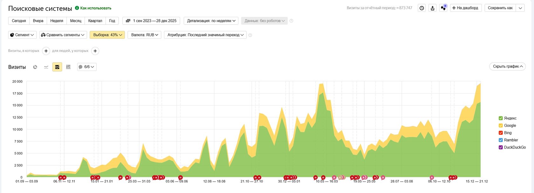Open the robots data help question icon
Image resolution: width=534 pixels, height=193 pixels.
(x=291, y=21)
